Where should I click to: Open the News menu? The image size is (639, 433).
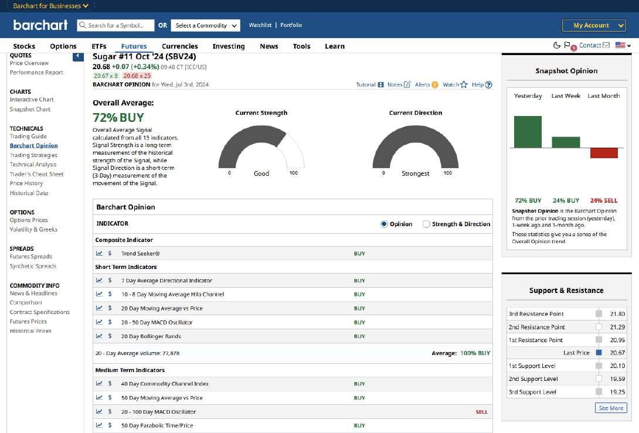[x=269, y=46]
